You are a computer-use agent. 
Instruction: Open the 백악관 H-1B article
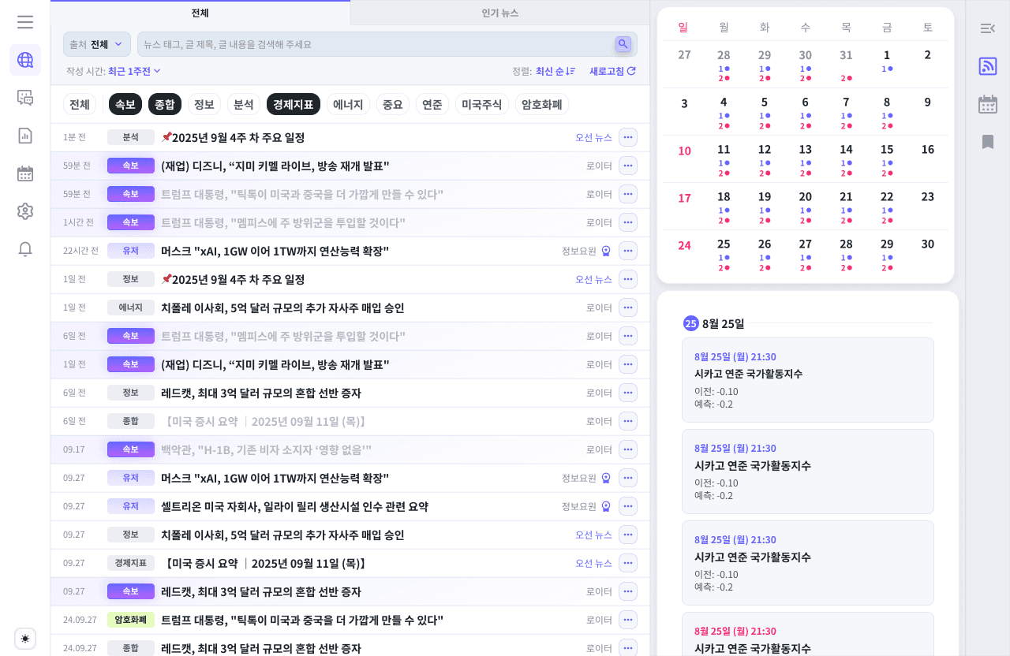[266, 449]
